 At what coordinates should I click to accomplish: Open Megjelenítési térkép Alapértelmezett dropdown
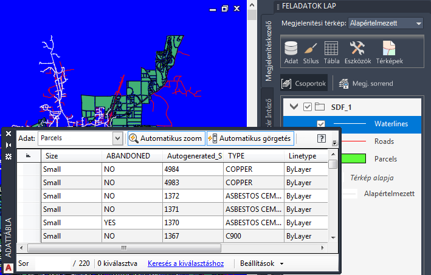pyautogui.click(x=385, y=23)
